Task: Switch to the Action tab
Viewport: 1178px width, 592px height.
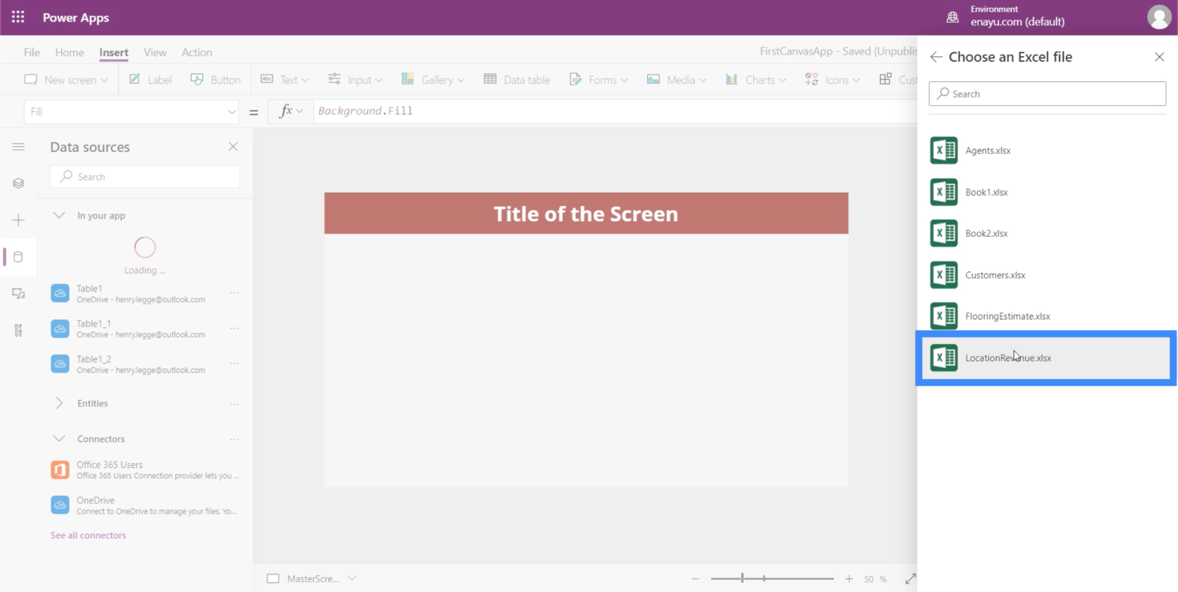Action: click(197, 53)
